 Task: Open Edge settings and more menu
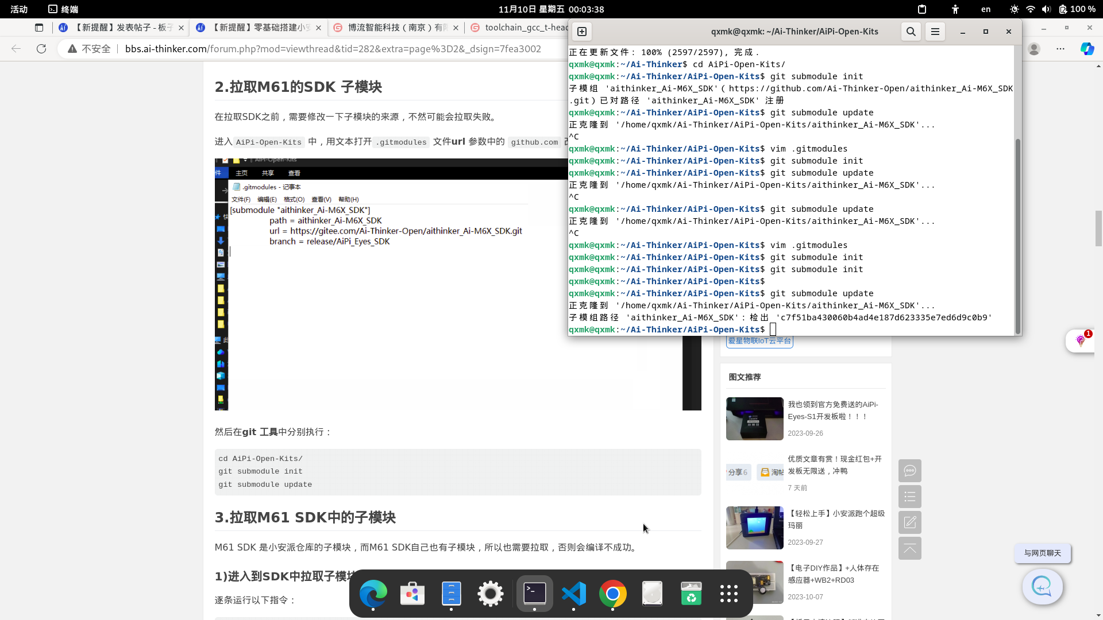coord(1060,49)
